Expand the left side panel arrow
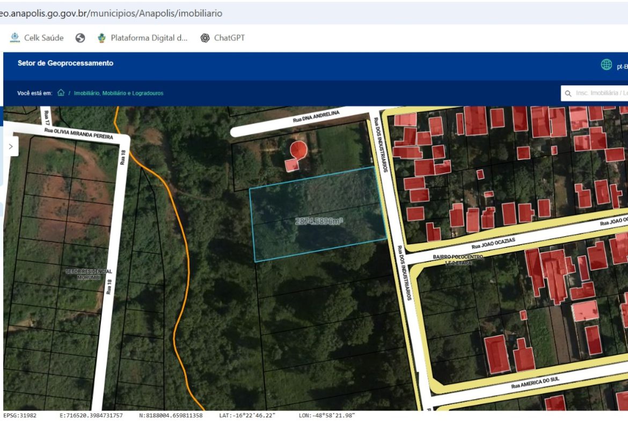Screen dimensions: 628x421 11,146
